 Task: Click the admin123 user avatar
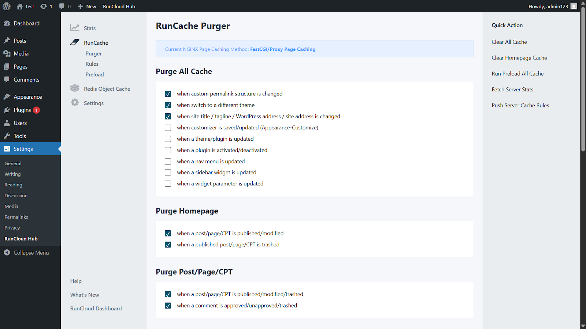pyautogui.click(x=574, y=6)
